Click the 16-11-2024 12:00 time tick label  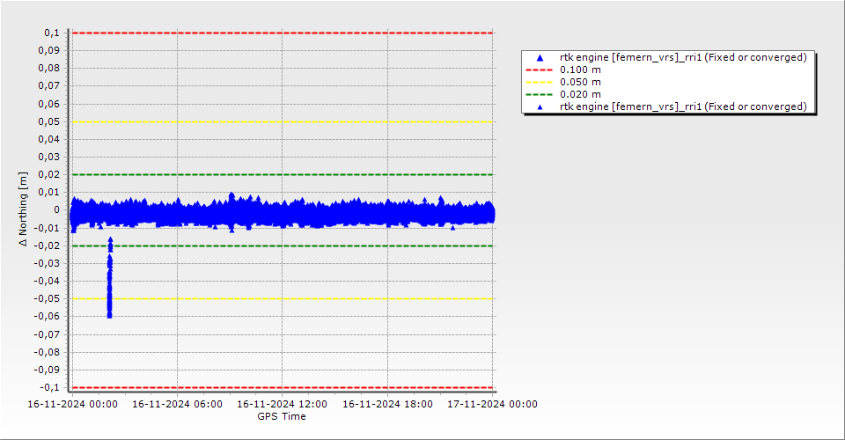[x=283, y=405]
